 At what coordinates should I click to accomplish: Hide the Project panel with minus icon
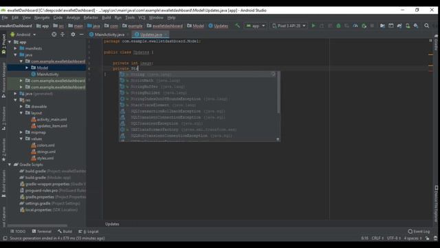pos(81,34)
